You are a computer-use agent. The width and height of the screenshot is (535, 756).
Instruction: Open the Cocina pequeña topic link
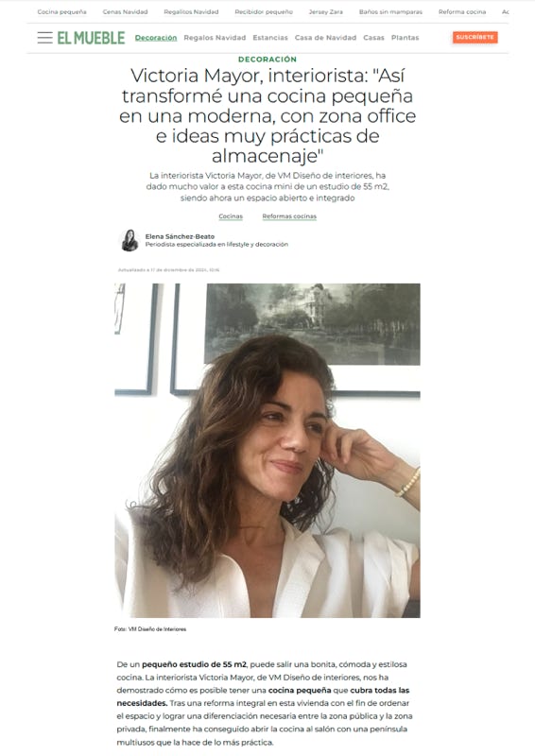click(61, 11)
